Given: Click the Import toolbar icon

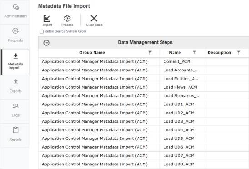Looking at the screenshot, I should [x=47, y=19].
